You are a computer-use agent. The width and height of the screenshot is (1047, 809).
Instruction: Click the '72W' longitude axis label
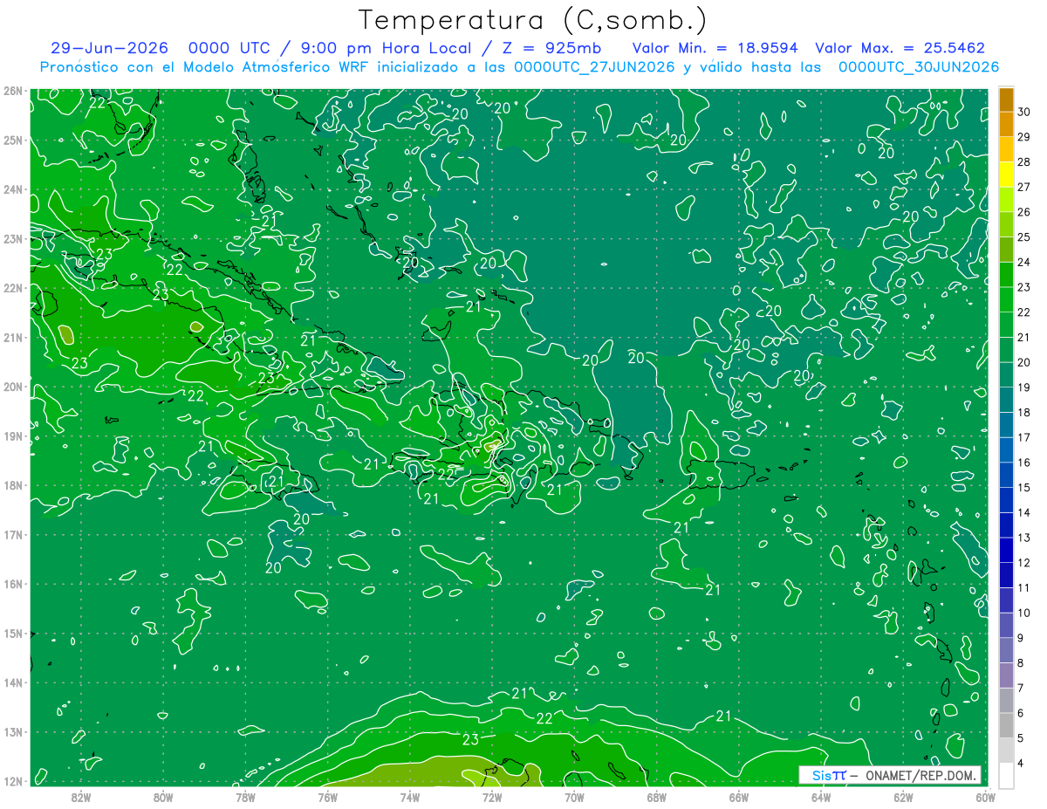tap(491, 797)
